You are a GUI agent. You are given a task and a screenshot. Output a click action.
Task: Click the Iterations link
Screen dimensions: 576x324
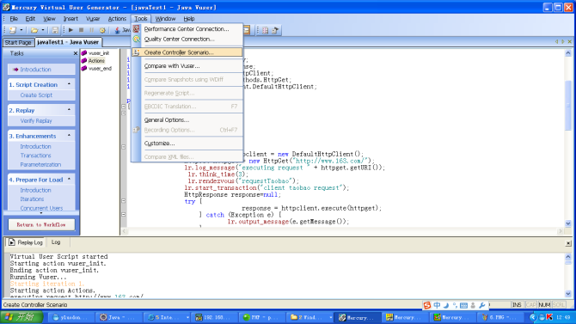pos(32,199)
